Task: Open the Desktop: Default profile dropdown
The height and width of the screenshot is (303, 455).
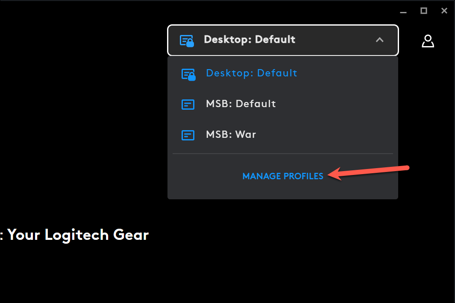Action: (283, 40)
